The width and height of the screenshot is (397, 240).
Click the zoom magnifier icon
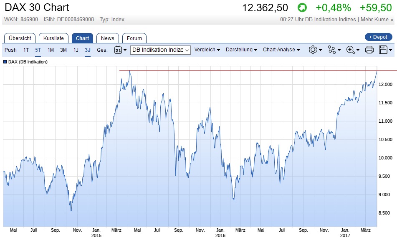coord(351,50)
